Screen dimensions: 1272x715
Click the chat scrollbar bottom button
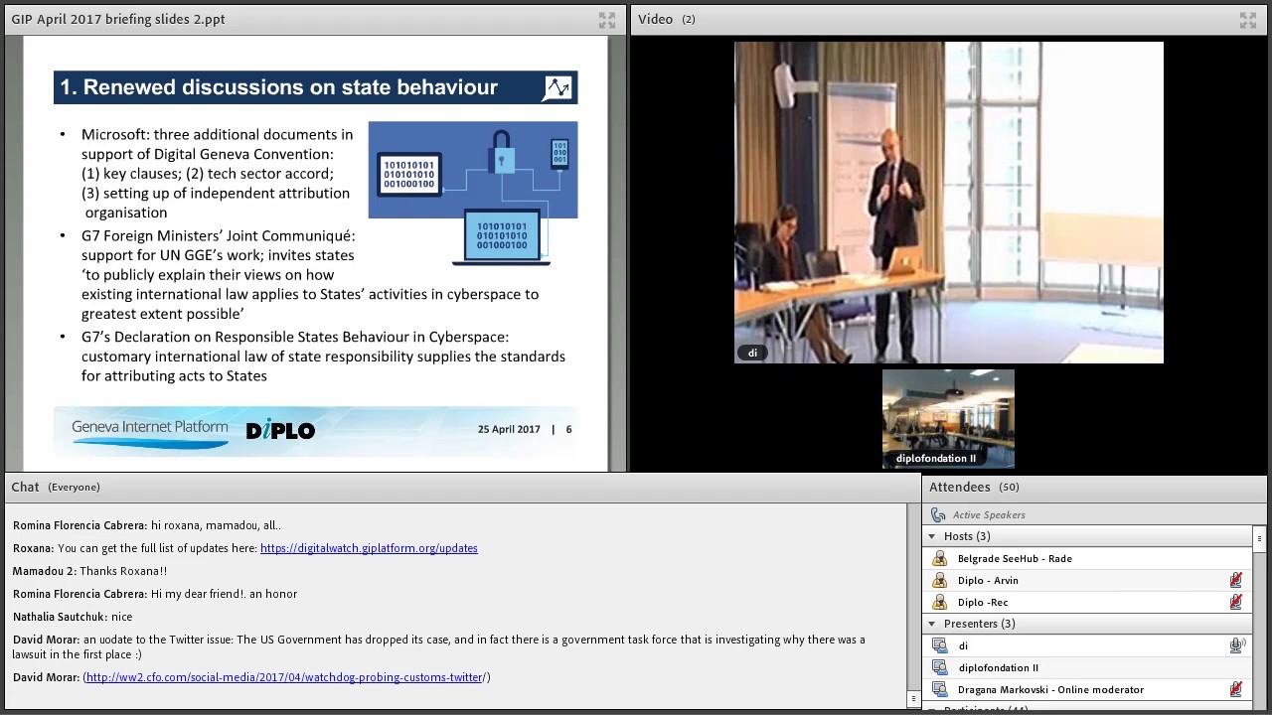pyautogui.click(x=913, y=699)
